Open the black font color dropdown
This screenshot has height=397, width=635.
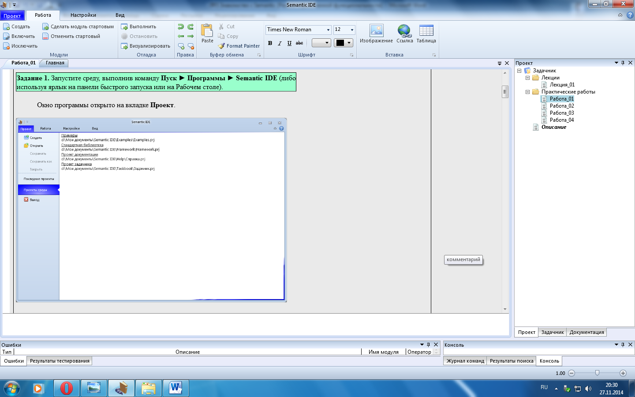tap(349, 43)
